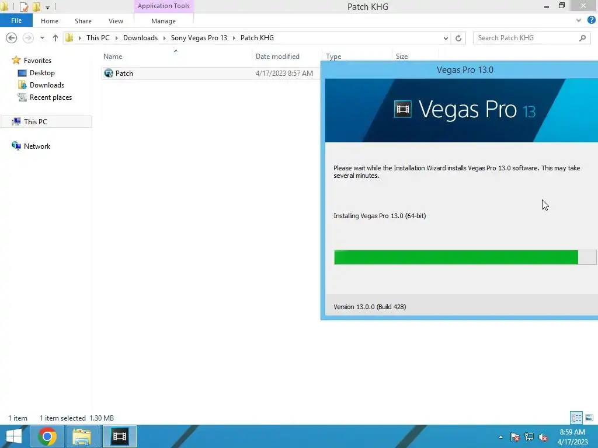Open the Windows Start button
This screenshot has height=448, width=598.
14,436
